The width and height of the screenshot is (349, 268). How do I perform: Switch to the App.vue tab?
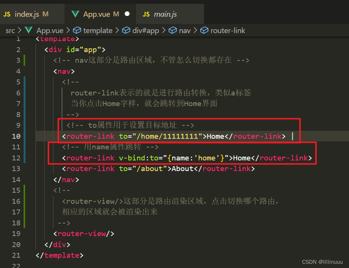[100, 14]
